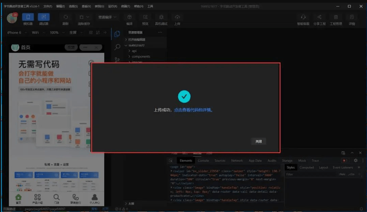
Task: Click the 真机调试 device debug icon
Action: point(161,17)
